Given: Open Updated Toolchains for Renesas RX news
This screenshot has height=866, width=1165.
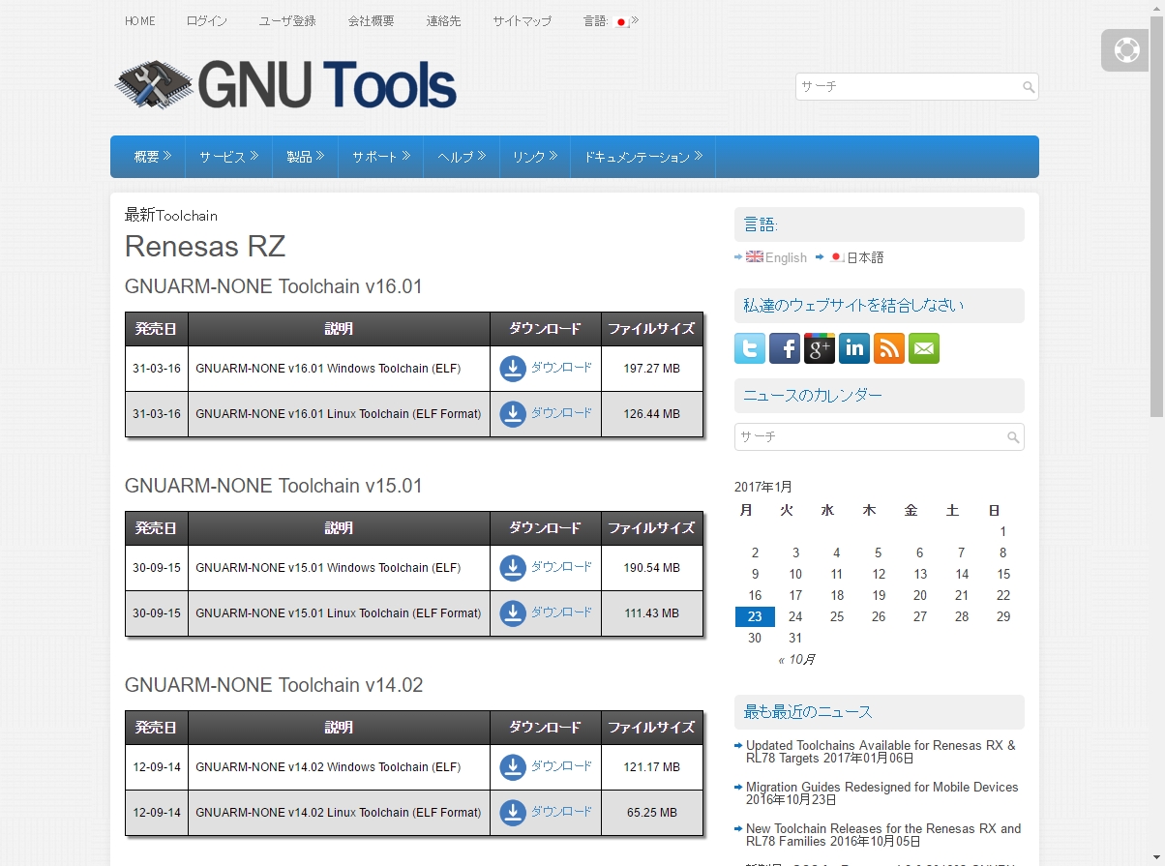Looking at the screenshot, I should (x=881, y=752).
